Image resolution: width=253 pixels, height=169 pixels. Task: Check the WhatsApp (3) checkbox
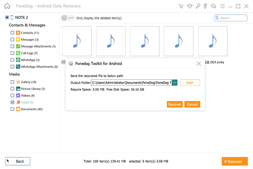pyautogui.click(x=12, y=60)
